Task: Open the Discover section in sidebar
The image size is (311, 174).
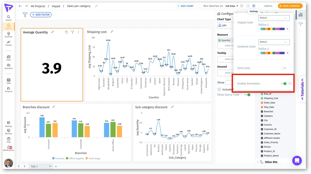Action: pyautogui.click(x=8, y=35)
